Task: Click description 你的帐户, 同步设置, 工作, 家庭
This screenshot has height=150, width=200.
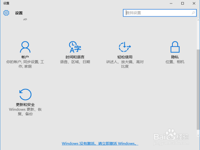Action: click(x=25, y=64)
